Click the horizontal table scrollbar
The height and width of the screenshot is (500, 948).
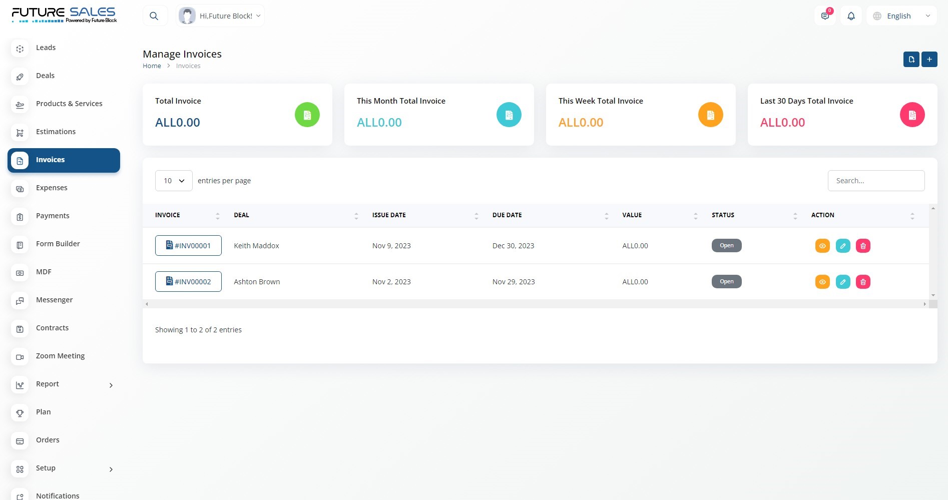[536, 304]
